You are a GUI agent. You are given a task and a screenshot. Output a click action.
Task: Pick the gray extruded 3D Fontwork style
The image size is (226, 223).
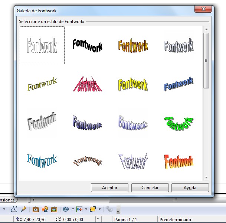pos(42,122)
